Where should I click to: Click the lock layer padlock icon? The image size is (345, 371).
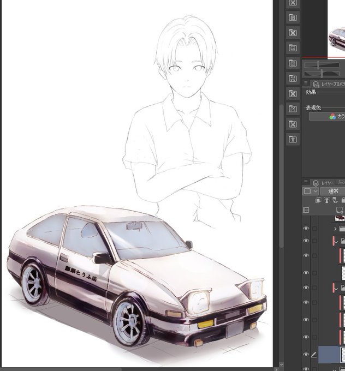click(343, 200)
